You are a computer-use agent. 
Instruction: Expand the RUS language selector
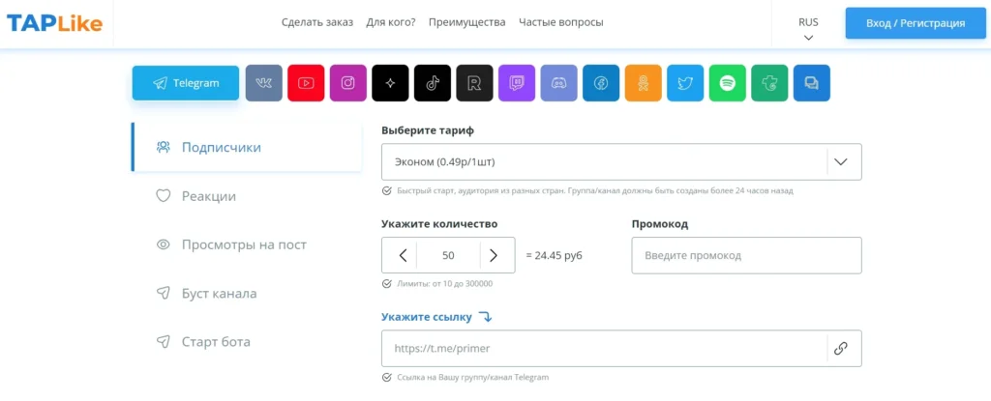click(x=808, y=28)
